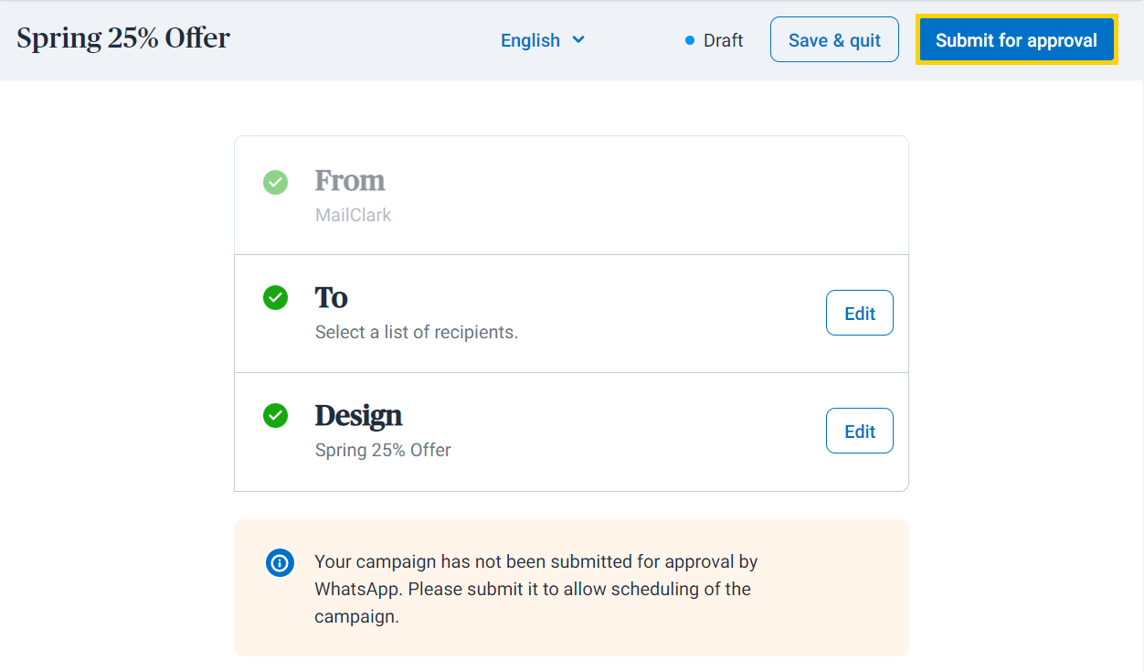Select the From section heading
Screen dimensions: 1144x672
(350, 180)
